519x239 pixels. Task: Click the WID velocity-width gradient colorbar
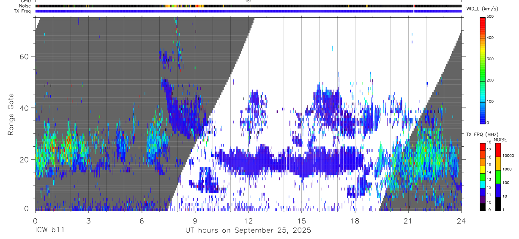(x=483, y=70)
